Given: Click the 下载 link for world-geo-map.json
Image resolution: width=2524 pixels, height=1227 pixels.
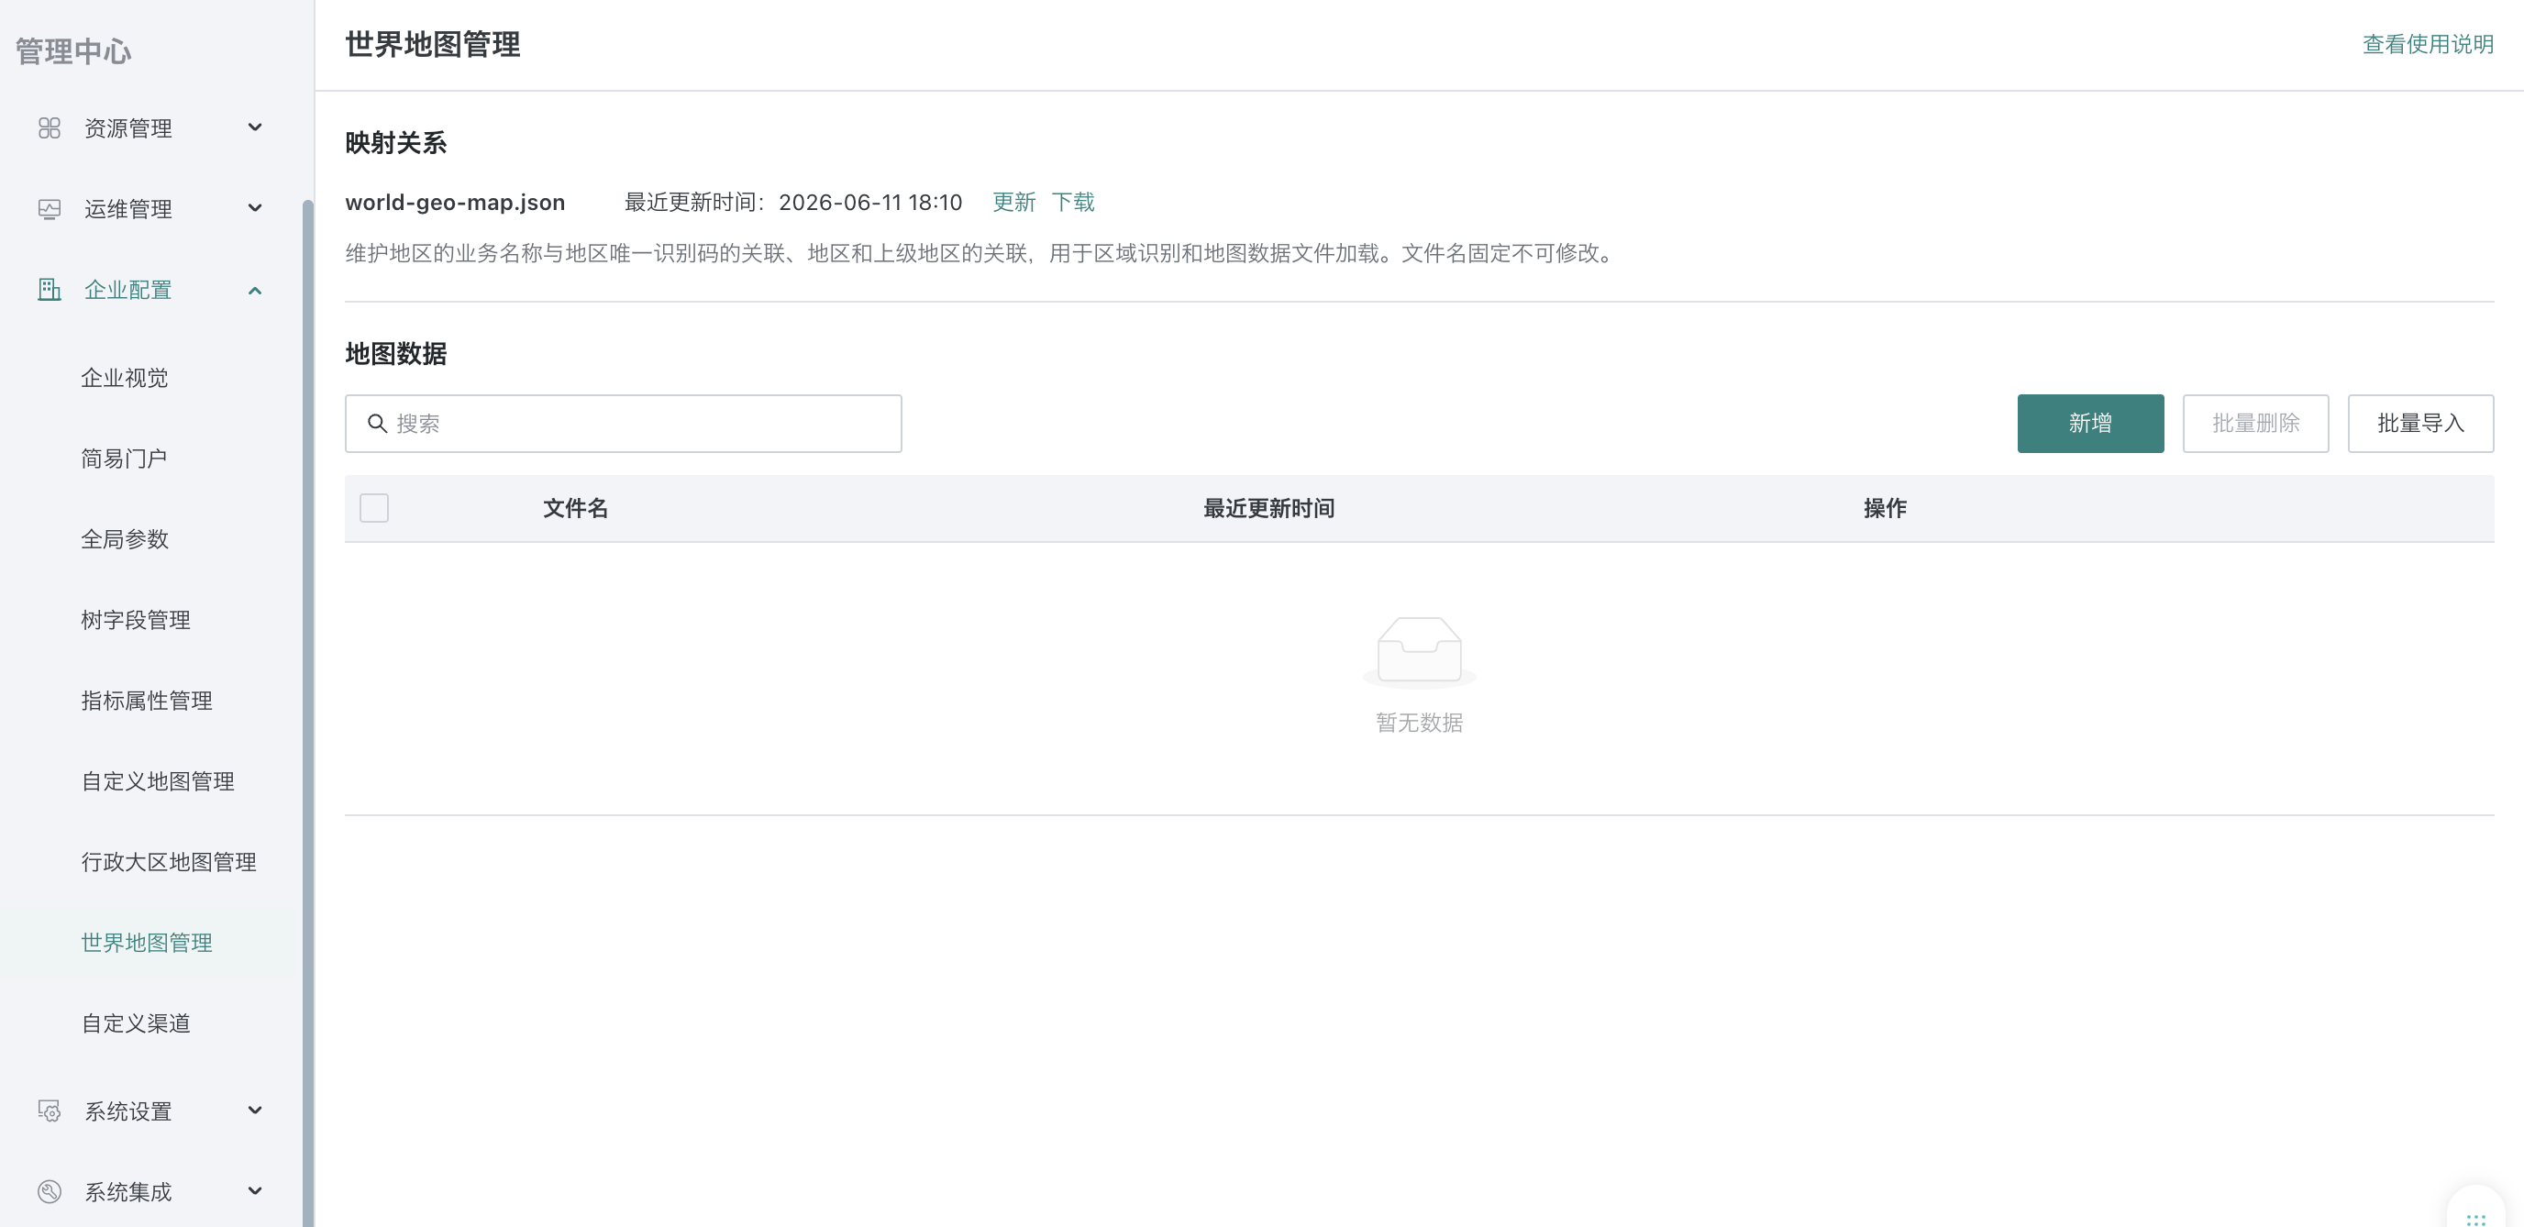Looking at the screenshot, I should point(1073,202).
